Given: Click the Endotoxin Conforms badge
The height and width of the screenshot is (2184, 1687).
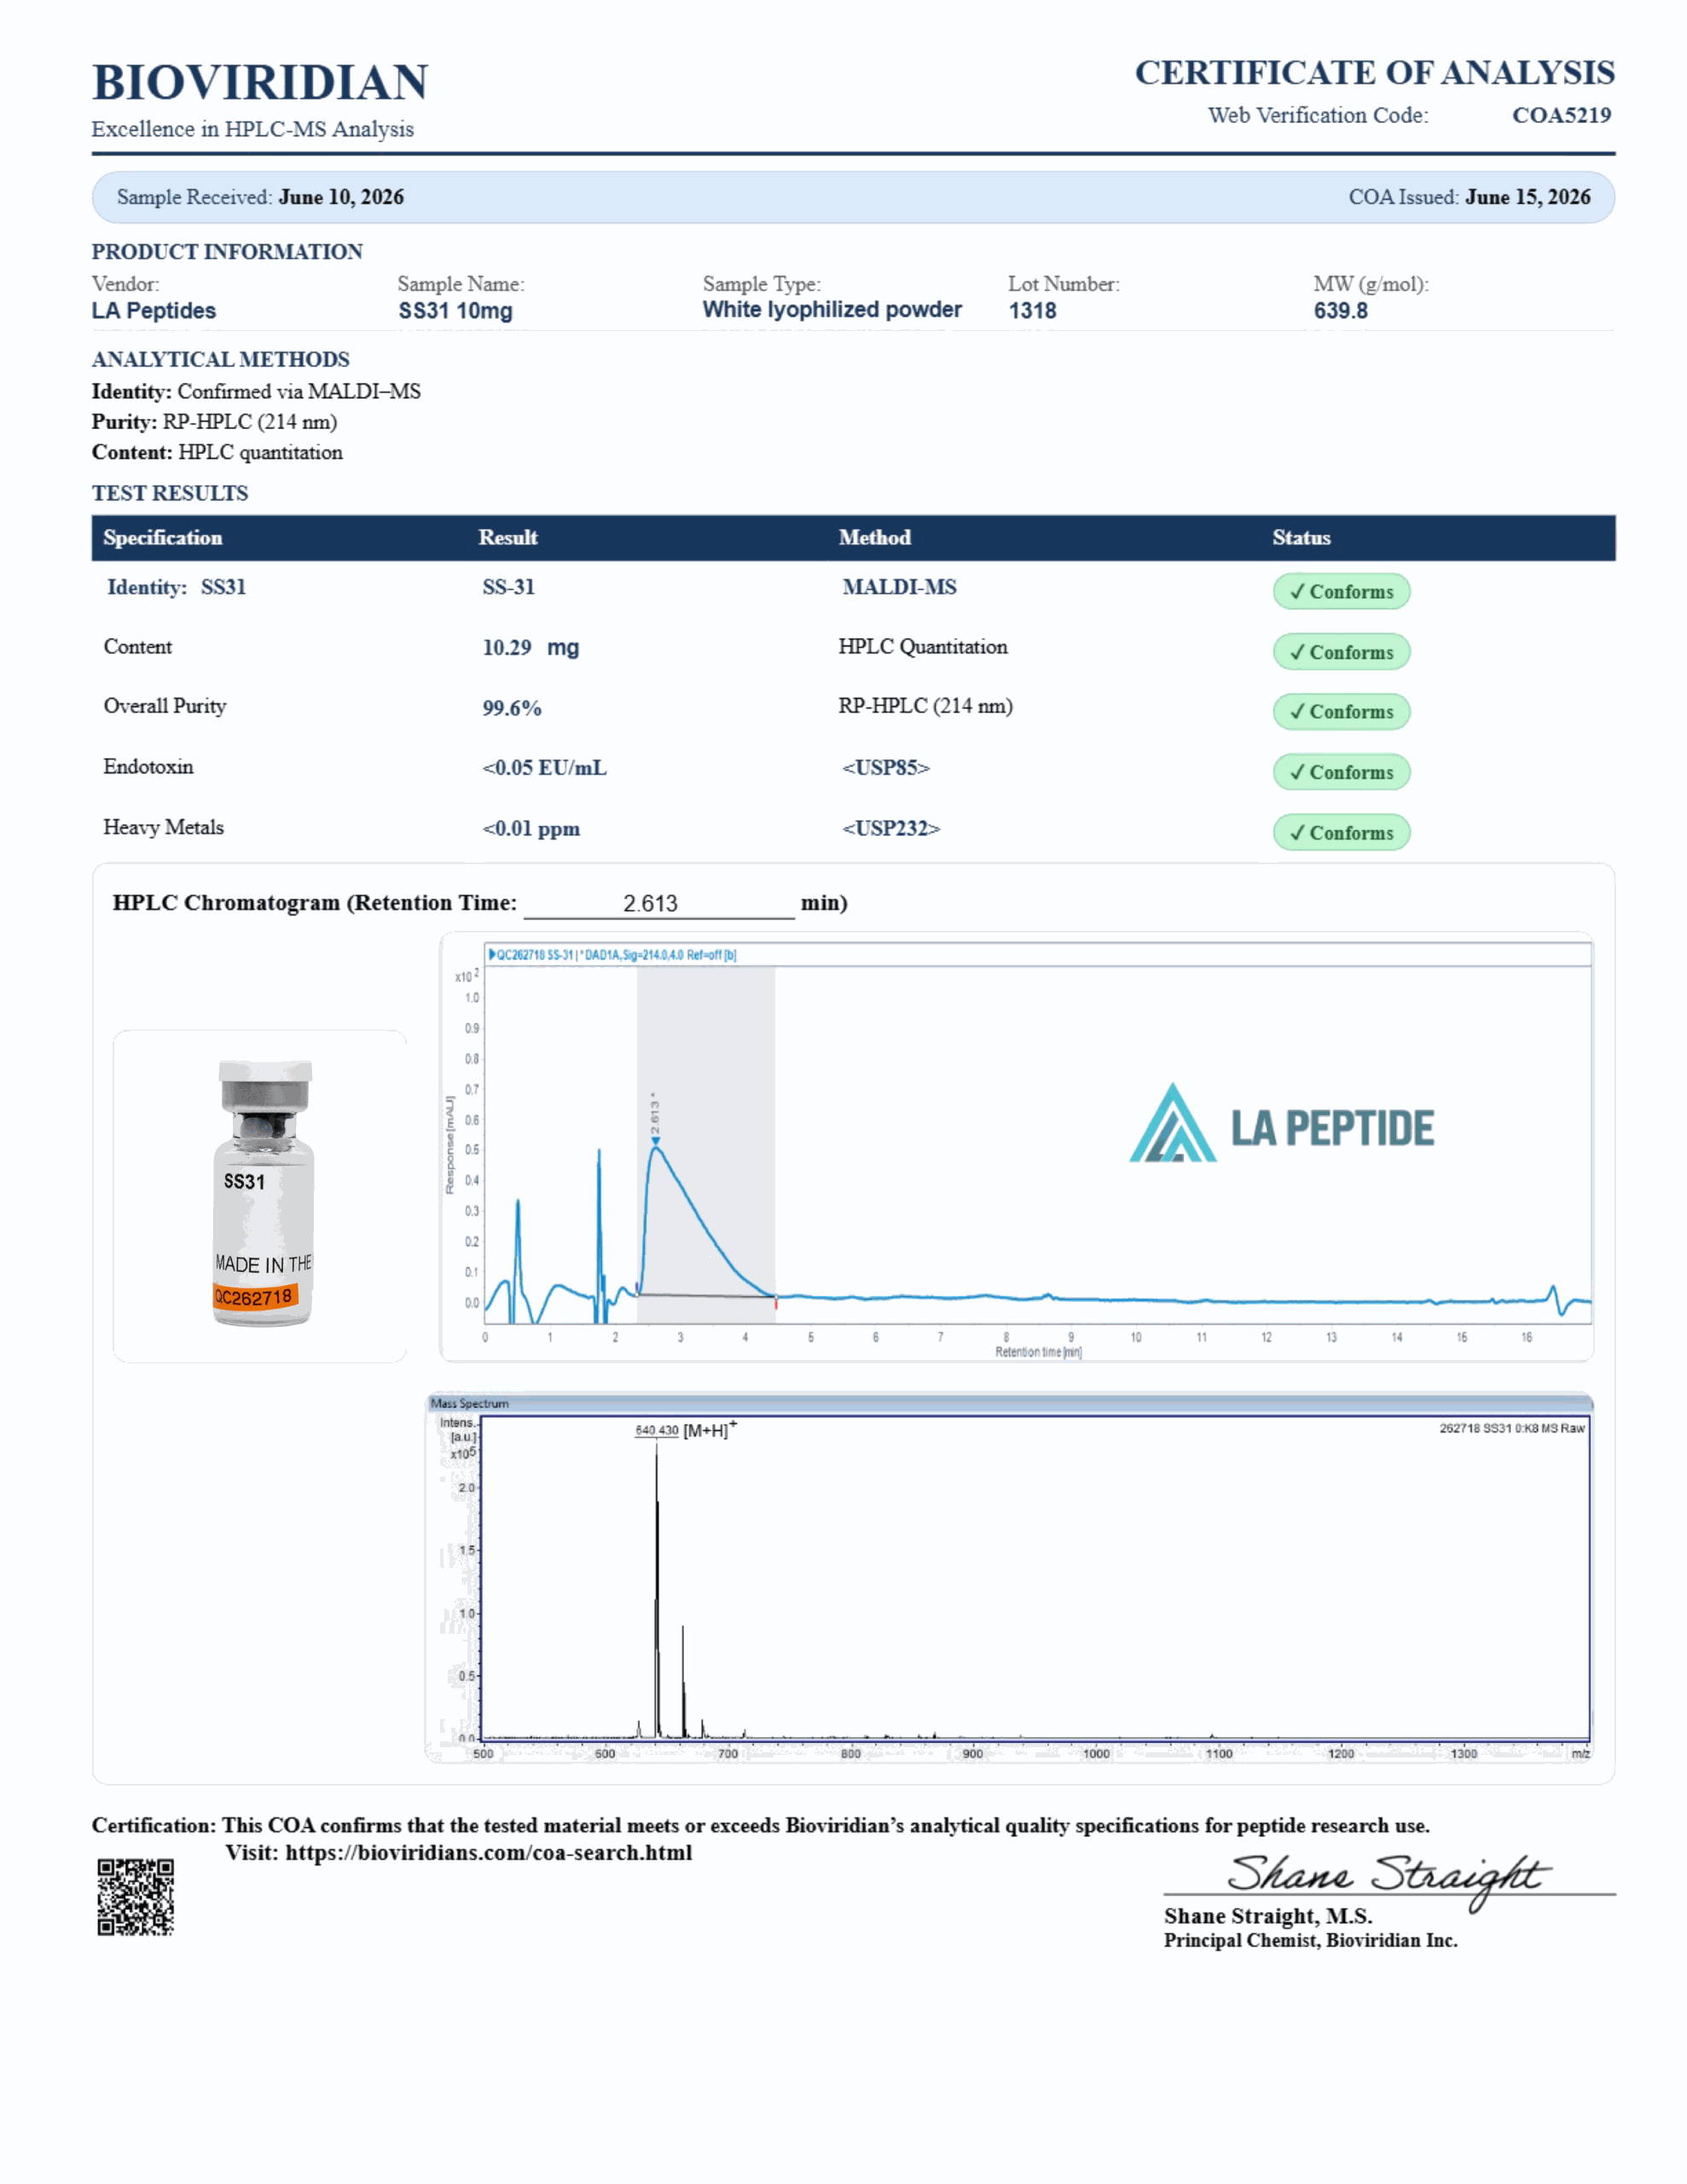Looking at the screenshot, I should (x=1341, y=772).
